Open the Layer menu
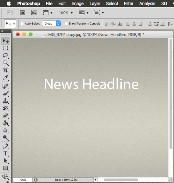 point(95,4)
